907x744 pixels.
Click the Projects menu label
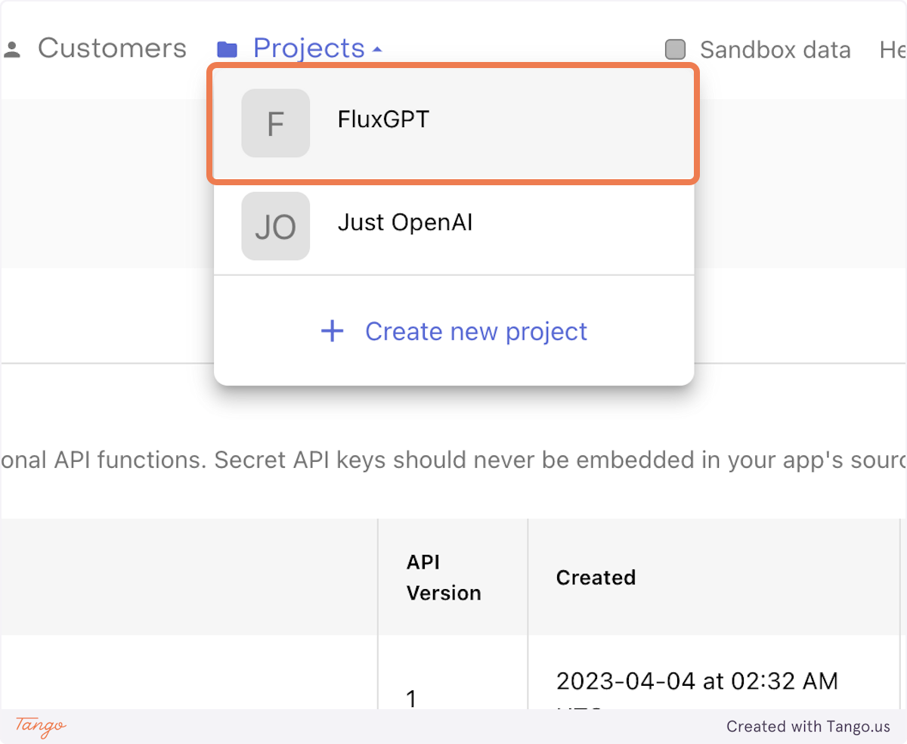[308, 48]
